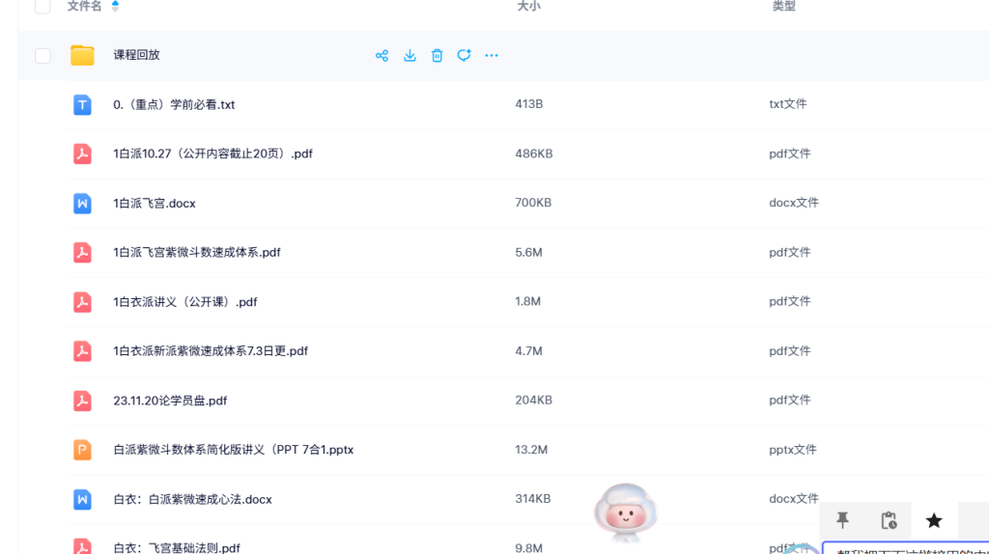The image size is (989, 554).
Task: Click the size value 486KB
Action: (x=533, y=153)
